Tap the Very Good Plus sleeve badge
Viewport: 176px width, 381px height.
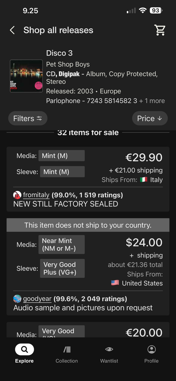(62, 268)
